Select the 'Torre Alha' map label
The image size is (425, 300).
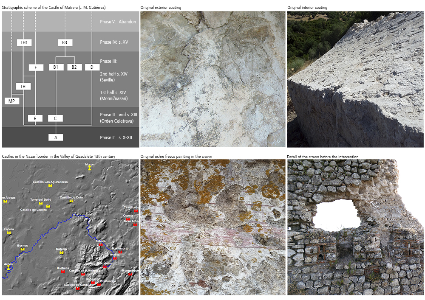(x=130, y=221)
